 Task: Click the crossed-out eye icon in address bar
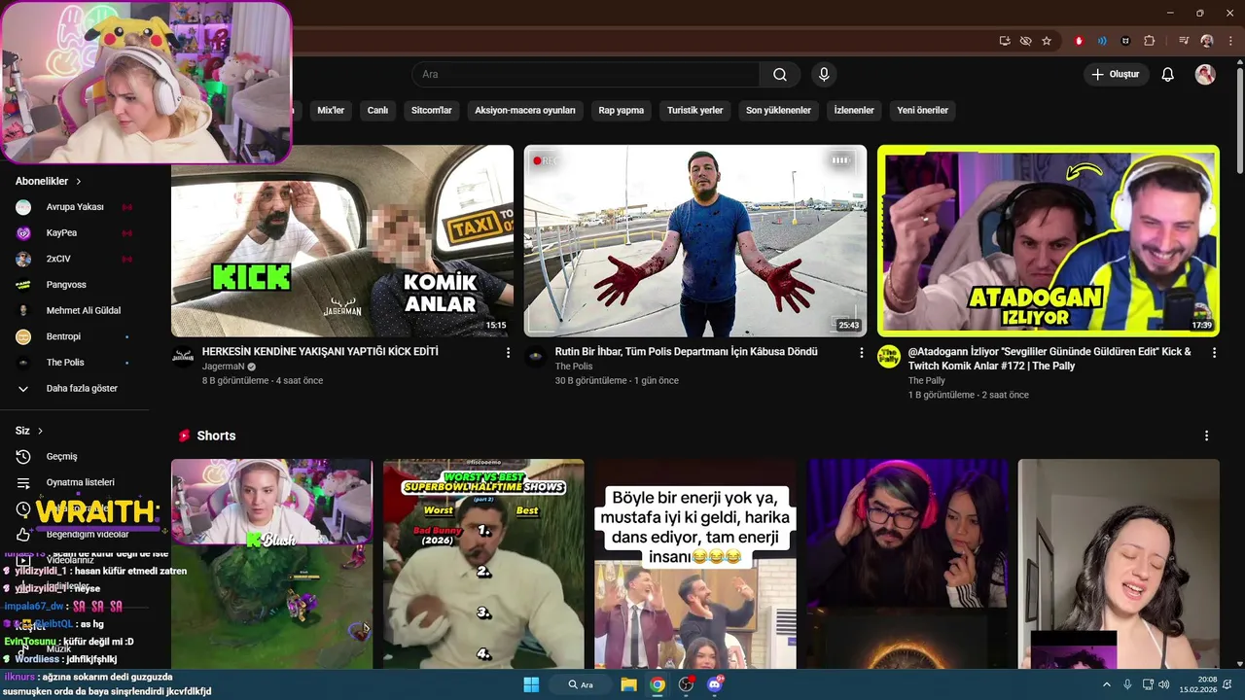click(x=1025, y=41)
